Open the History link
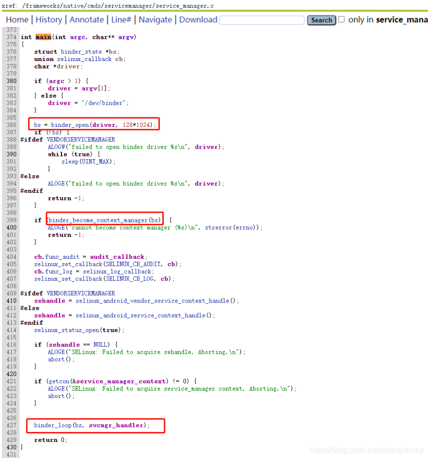This screenshot has width=428, height=459. 49,20
